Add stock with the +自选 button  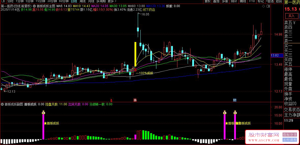(x=269, y=2)
